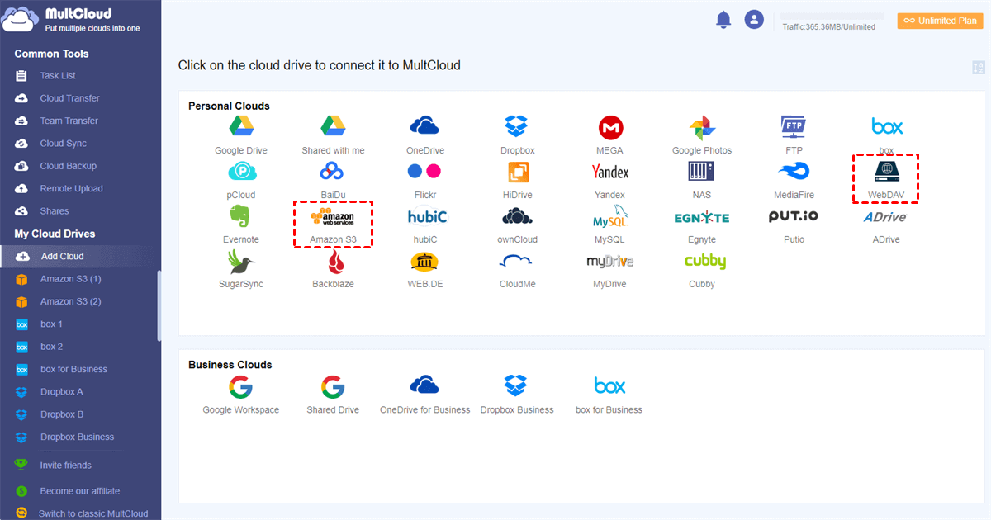Choose OneDrive for Business icon
The width and height of the screenshot is (991, 520).
tap(424, 385)
